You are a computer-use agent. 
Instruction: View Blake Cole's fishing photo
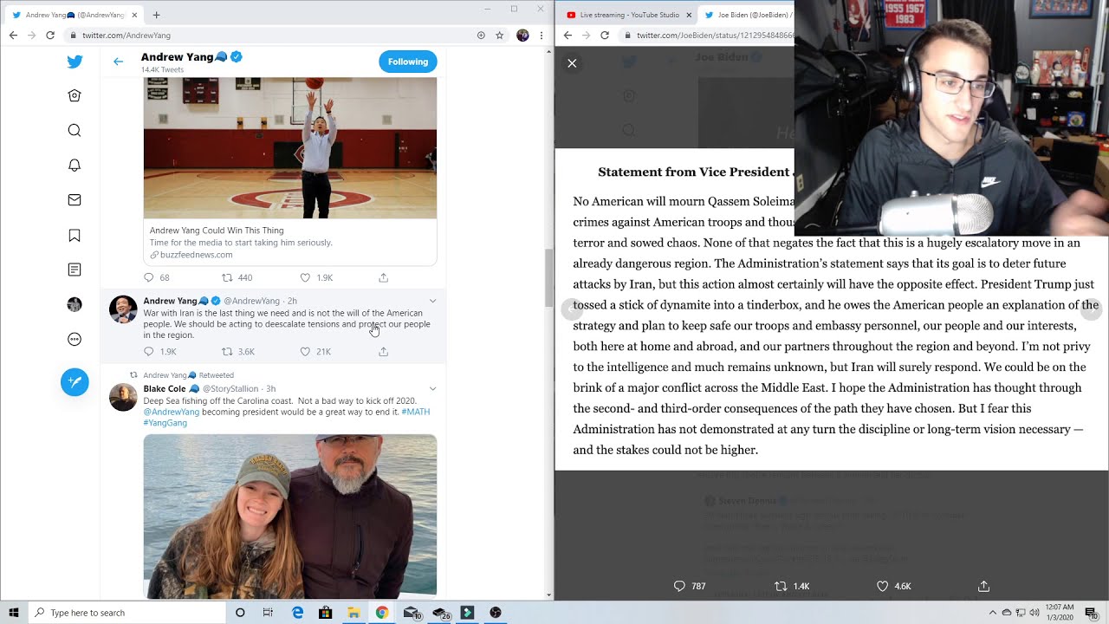coord(290,517)
